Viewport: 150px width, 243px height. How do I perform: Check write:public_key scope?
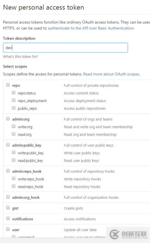13,152
